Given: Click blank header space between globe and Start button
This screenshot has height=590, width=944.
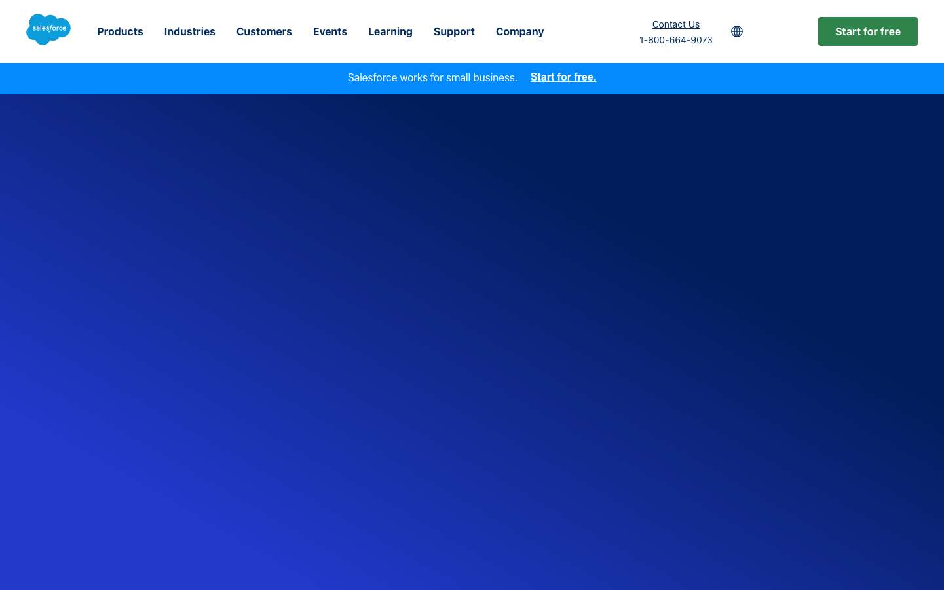Looking at the screenshot, I should click(780, 31).
